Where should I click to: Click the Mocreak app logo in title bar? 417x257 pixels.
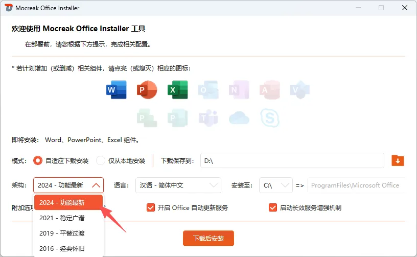pyautogui.click(x=9, y=8)
